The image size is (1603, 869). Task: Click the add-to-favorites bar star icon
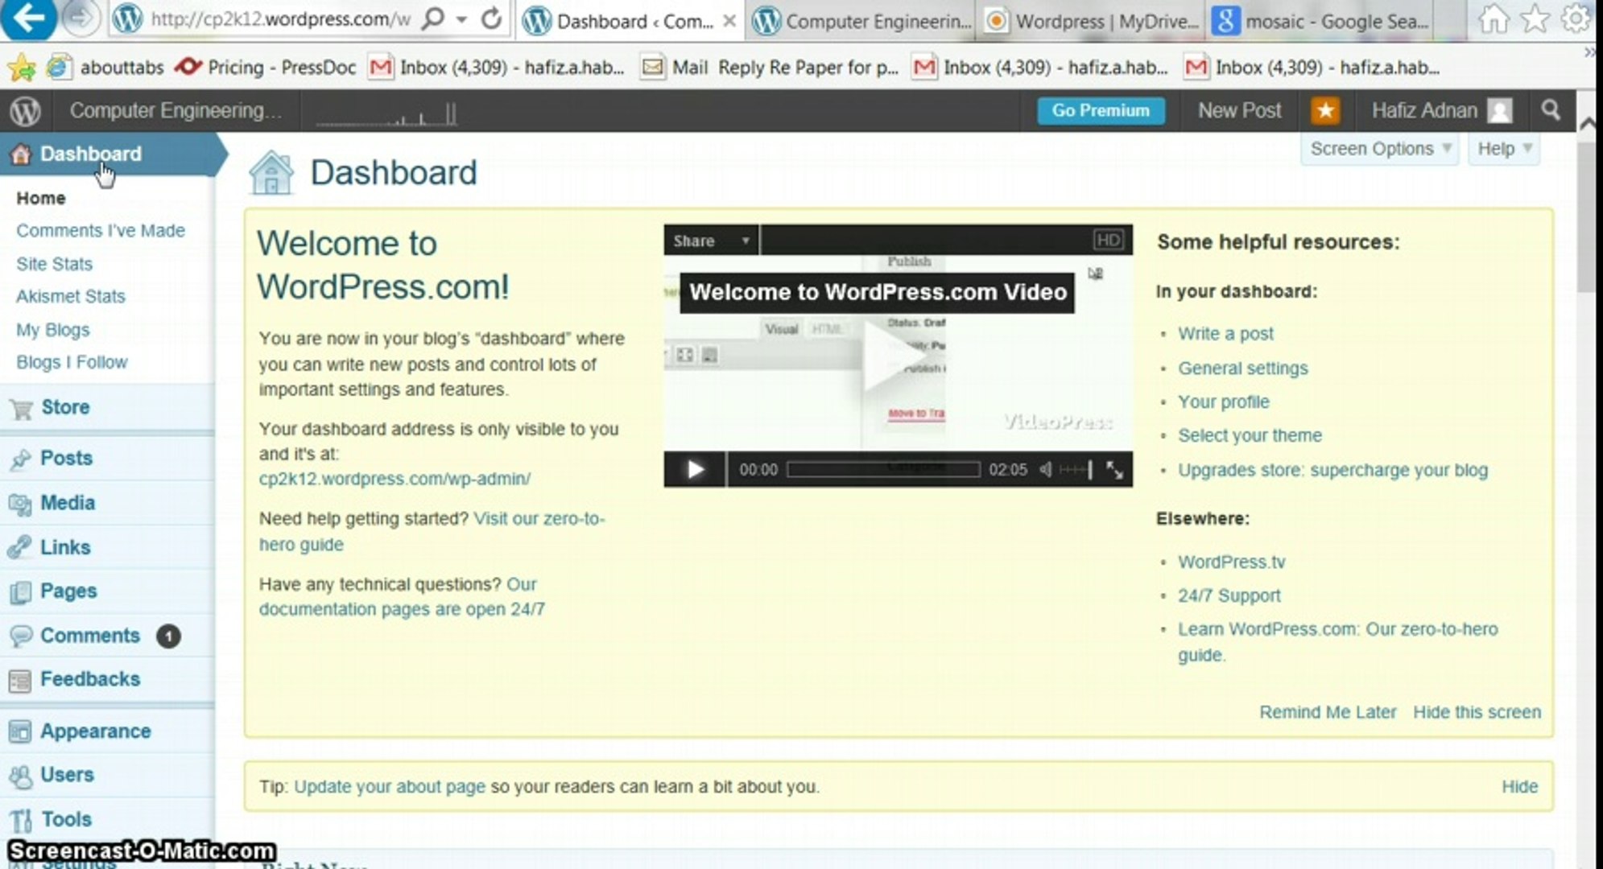click(22, 68)
